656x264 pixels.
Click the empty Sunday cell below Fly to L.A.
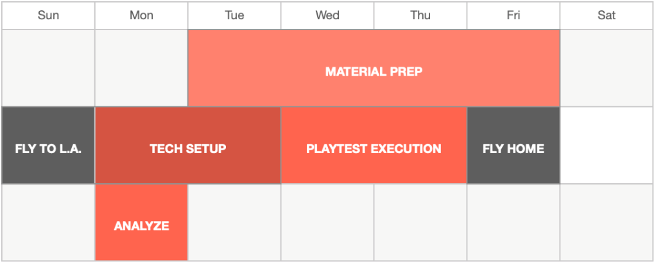(x=48, y=222)
